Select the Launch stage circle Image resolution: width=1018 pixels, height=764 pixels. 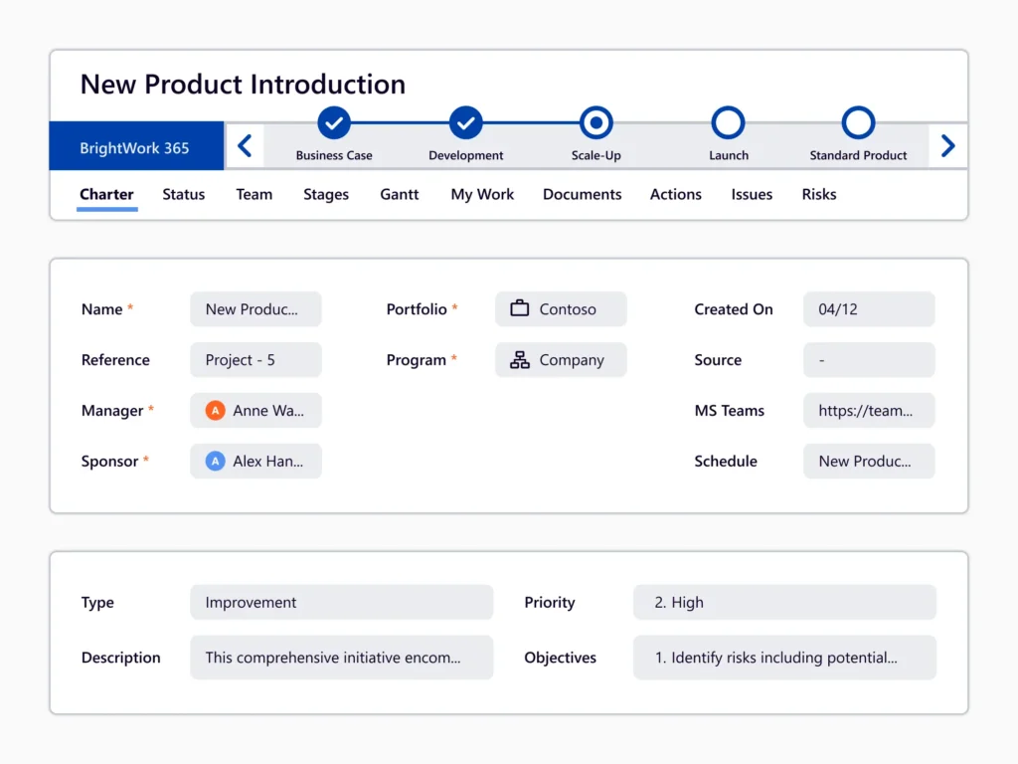pyautogui.click(x=728, y=120)
